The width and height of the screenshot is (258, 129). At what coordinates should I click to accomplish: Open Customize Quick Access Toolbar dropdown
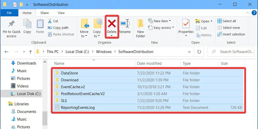(27, 5)
